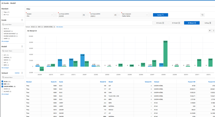Show all via Alle anzeigen under Verband
This screenshot has height=117, width=215.
[5, 94]
